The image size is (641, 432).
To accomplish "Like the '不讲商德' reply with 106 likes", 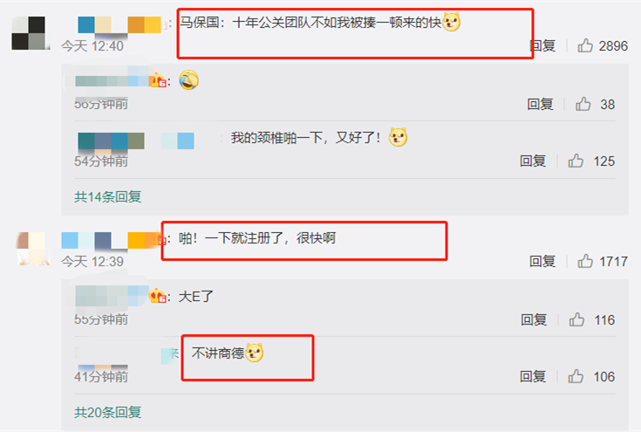I will (x=576, y=376).
